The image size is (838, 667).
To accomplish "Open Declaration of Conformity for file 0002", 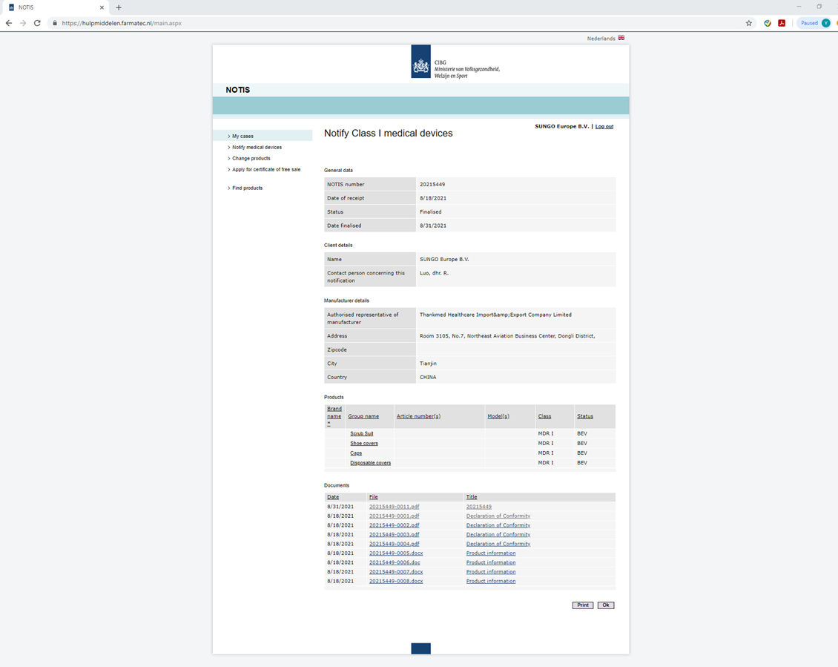I will [x=498, y=525].
